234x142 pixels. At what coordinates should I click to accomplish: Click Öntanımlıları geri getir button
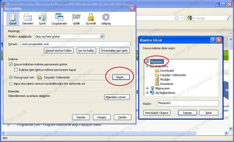pyautogui.click(x=114, y=51)
